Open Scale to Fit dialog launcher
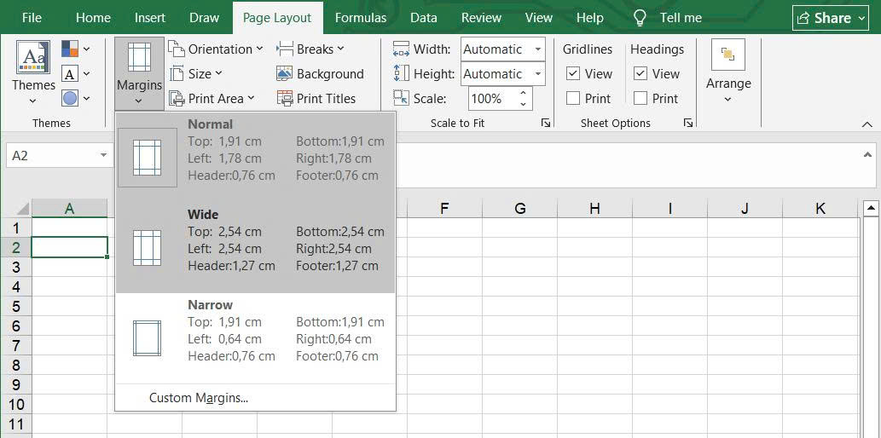Image resolution: width=881 pixels, height=438 pixels. pyautogui.click(x=545, y=123)
